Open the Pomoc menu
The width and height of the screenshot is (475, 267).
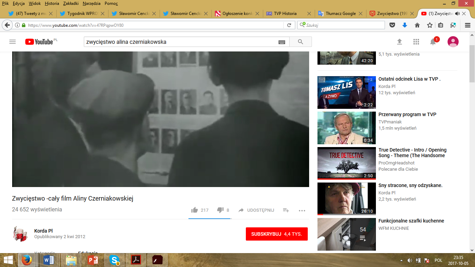(x=111, y=3)
